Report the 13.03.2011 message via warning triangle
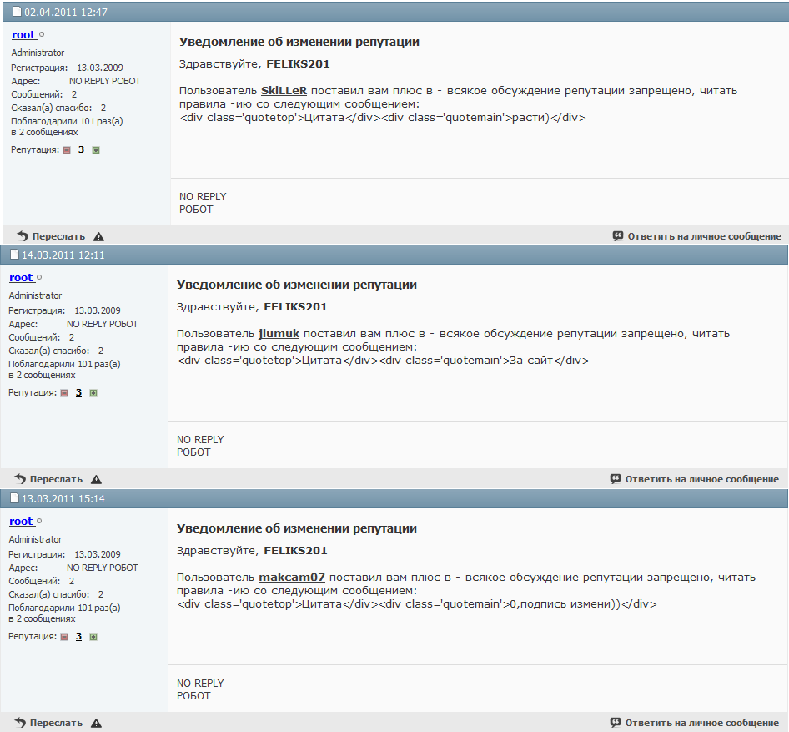The image size is (789, 732). 96,724
